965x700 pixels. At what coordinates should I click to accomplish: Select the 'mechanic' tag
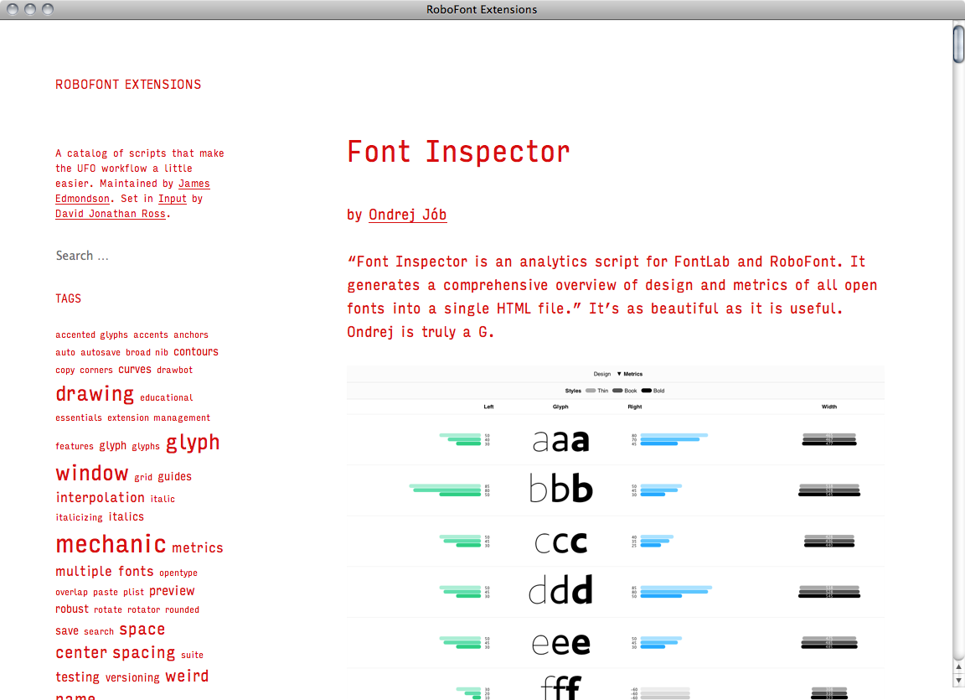(x=111, y=544)
